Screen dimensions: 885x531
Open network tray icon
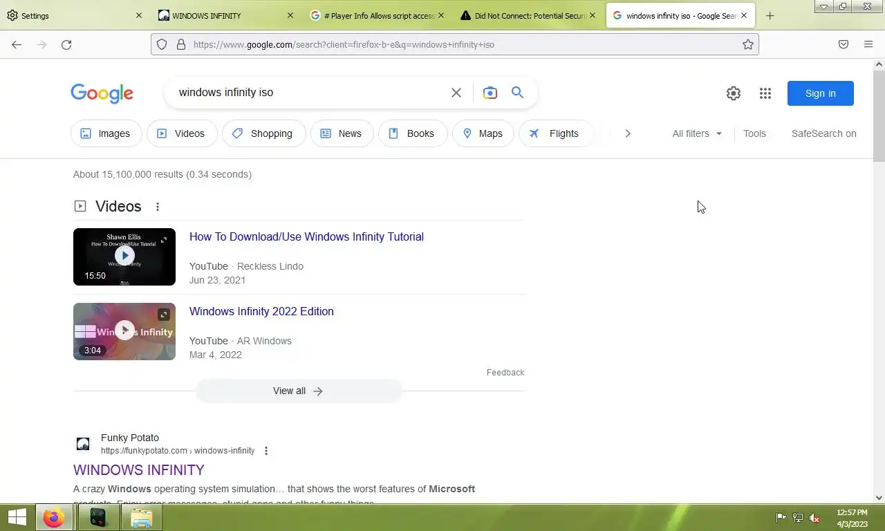[797, 518]
